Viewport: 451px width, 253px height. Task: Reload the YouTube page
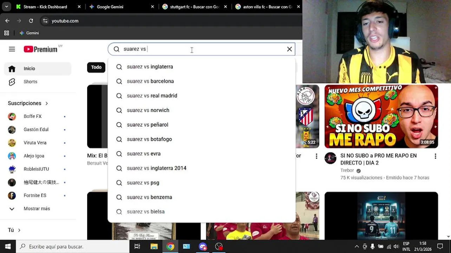(31, 21)
